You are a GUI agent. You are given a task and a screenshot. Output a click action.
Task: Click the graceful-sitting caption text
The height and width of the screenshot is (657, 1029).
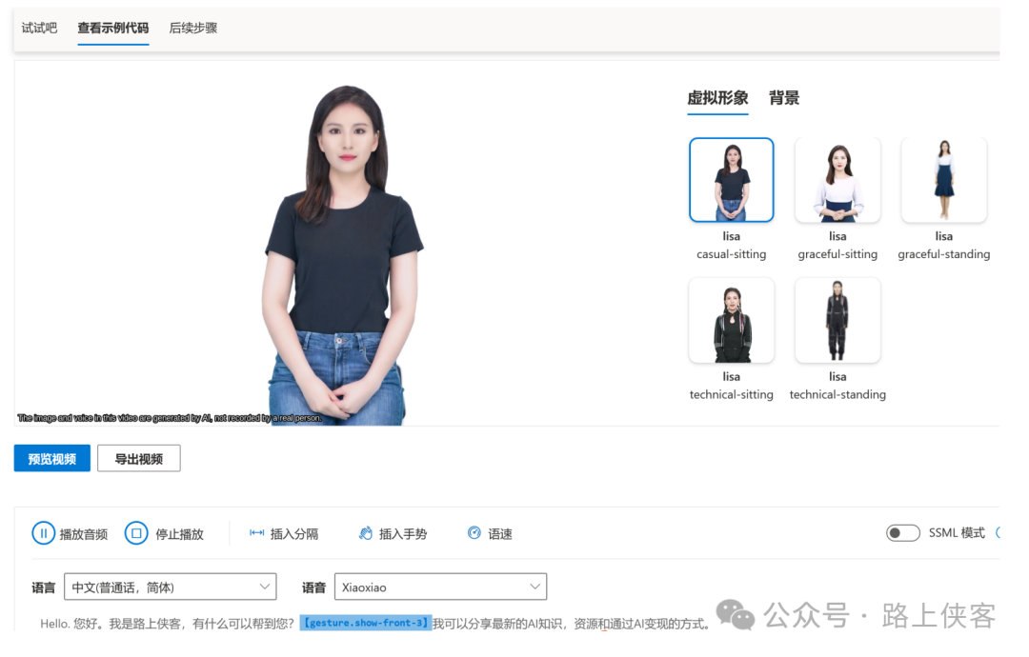pos(837,254)
